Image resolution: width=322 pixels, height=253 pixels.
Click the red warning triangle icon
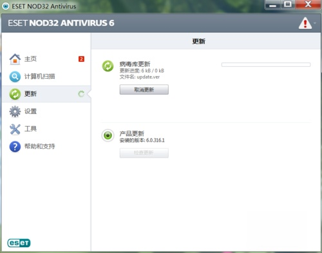click(305, 23)
